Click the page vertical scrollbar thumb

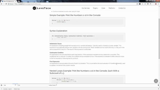(x=159, y=39)
